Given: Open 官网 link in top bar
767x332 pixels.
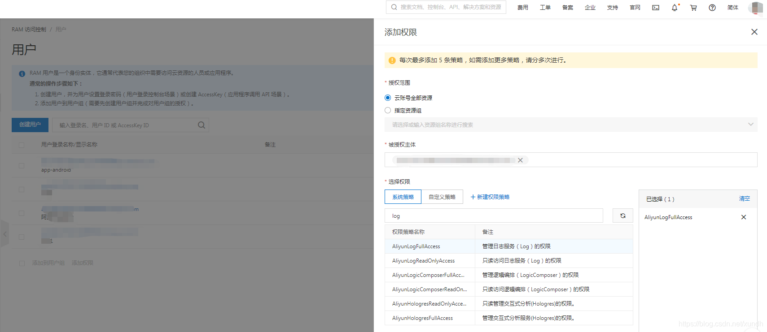Looking at the screenshot, I should 635,8.
